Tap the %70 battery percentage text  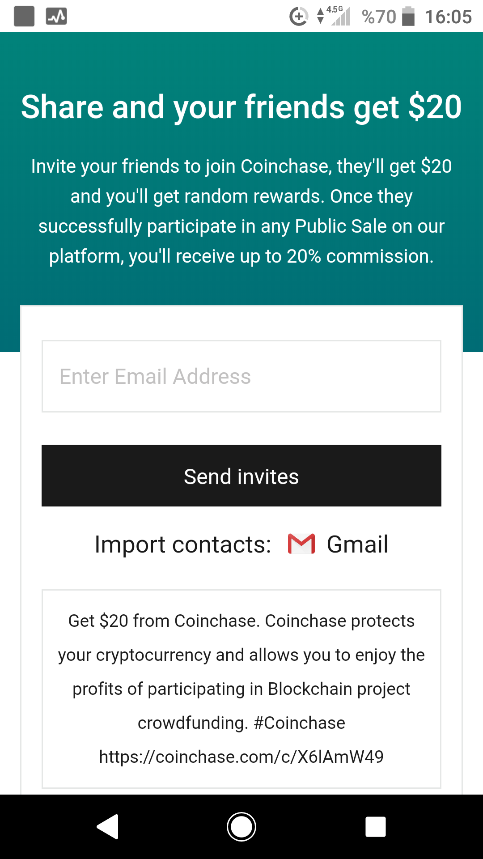[x=379, y=17]
